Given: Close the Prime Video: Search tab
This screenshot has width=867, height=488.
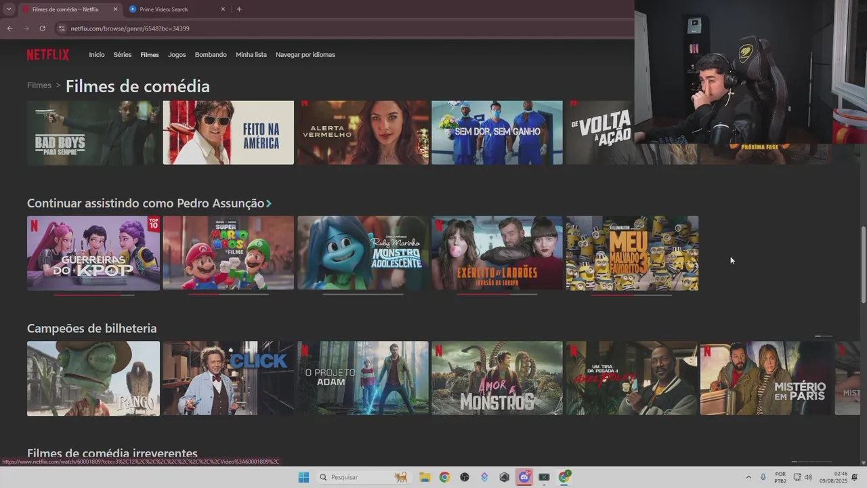Looking at the screenshot, I should tap(223, 9).
